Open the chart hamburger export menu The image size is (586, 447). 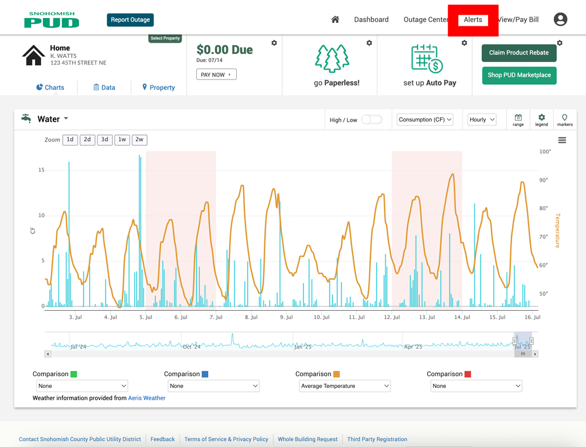562,140
